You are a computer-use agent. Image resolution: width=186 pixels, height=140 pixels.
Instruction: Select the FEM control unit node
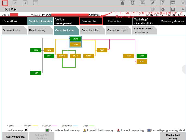click(x=75, y=45)
